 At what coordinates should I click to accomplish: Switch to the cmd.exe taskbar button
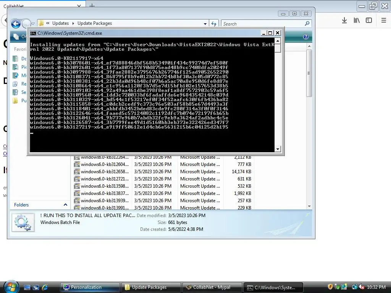[273, 288]
